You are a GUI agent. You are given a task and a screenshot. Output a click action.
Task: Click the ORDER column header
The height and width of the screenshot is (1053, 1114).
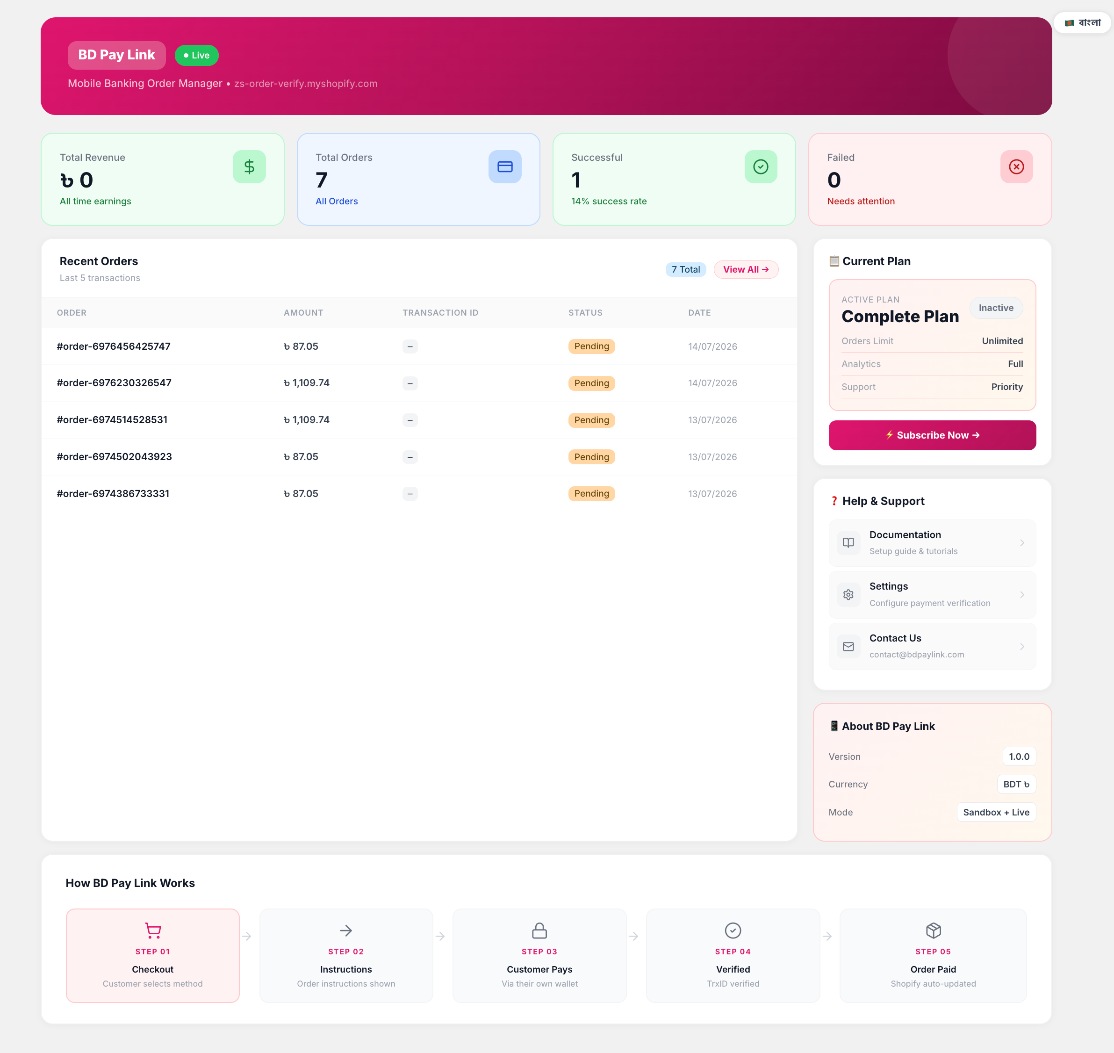pos(72,313)
